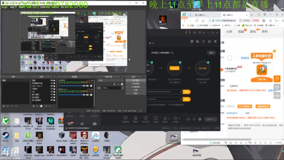Move source up in OBS sources panel
This screenshot has height=160, width=284.
click(x=46, y=106)
